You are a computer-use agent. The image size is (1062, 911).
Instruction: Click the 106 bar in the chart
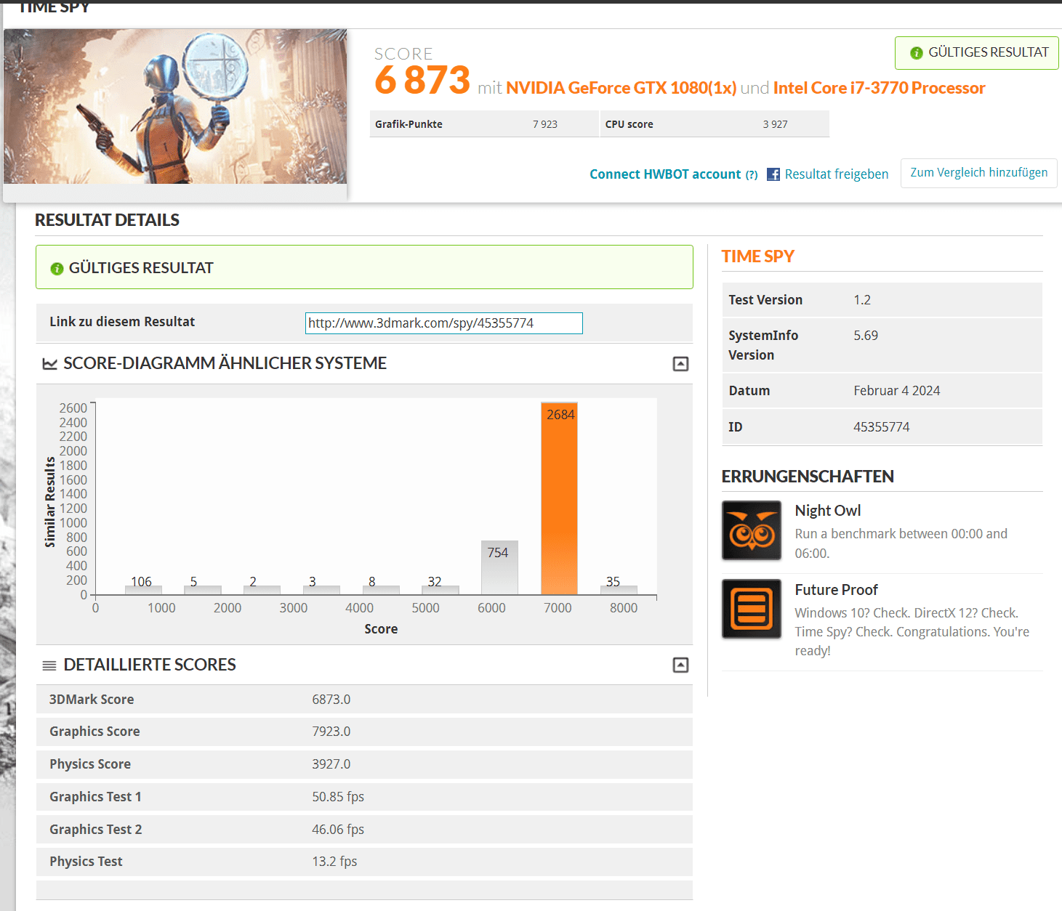tap(143, 590)
